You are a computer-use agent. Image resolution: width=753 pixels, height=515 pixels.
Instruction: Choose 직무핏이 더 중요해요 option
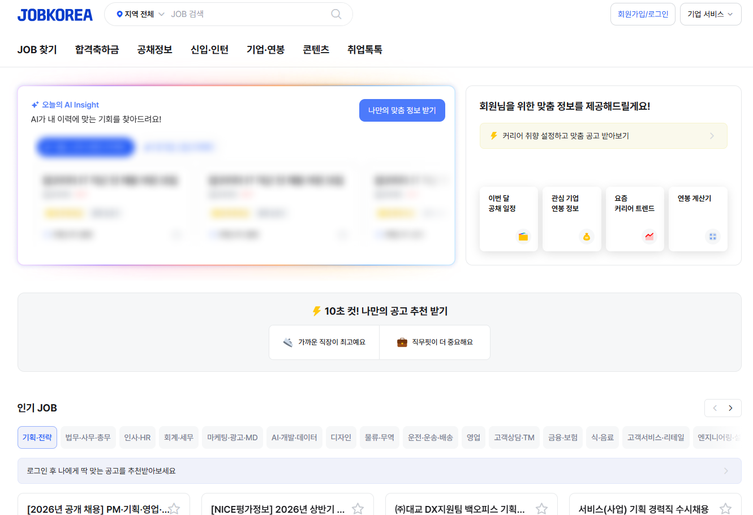(x=434, y=342)
